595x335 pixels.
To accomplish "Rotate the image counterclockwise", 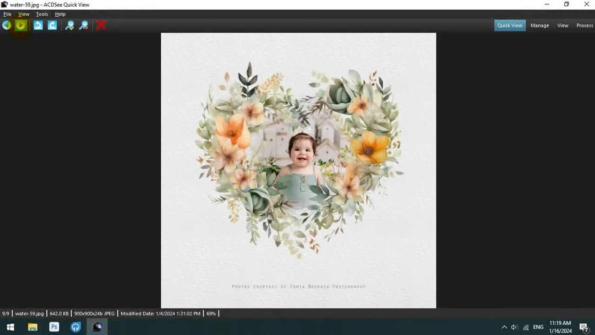I will click(x=38, y=26).
